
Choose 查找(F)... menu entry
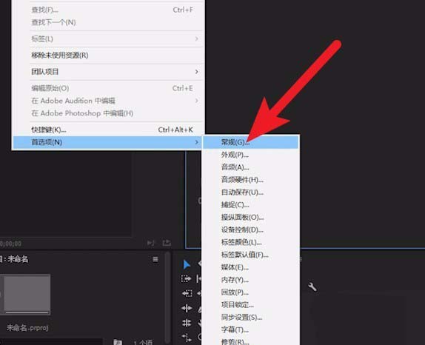pyautogui.click(x=116, y=10)
